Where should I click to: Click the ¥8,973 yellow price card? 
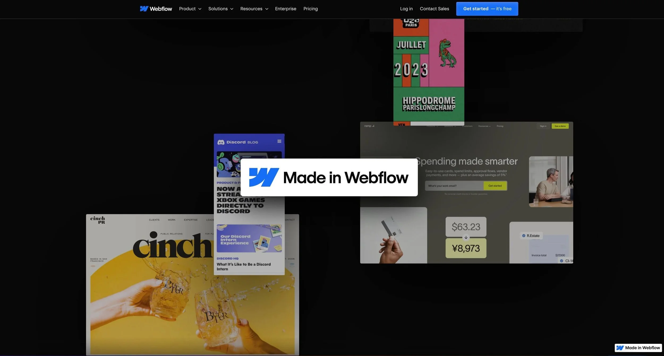(x=466, y=248)
